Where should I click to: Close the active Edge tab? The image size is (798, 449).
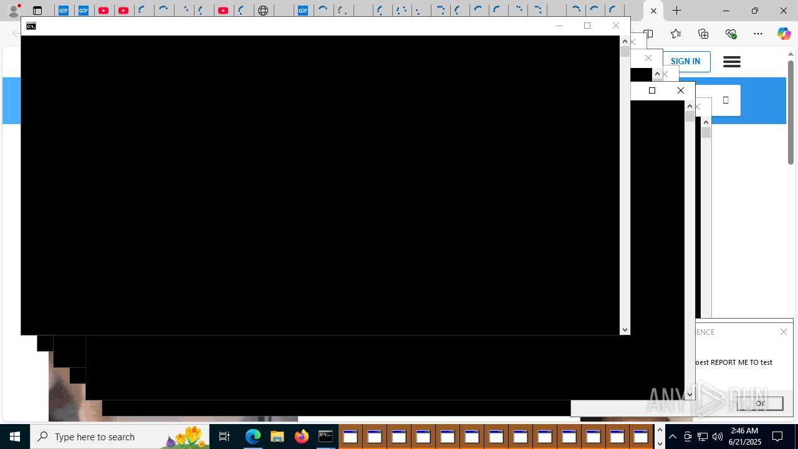(x=653, y=11)
